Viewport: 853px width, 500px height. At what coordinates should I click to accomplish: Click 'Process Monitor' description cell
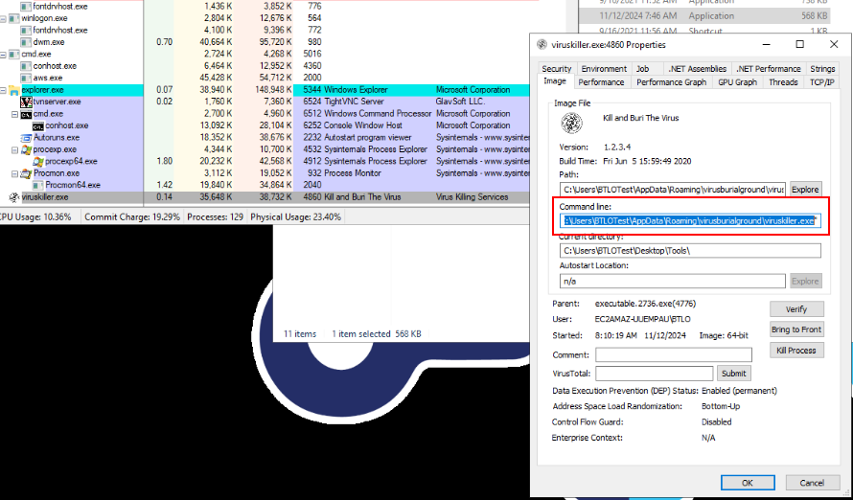[352, 174]
